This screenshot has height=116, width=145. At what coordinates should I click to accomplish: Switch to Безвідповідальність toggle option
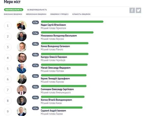[37, 10]
